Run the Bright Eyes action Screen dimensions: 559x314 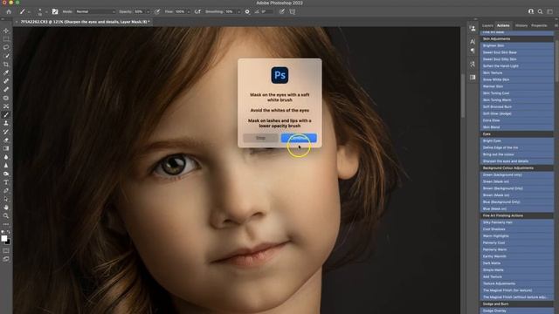[516, 140]
